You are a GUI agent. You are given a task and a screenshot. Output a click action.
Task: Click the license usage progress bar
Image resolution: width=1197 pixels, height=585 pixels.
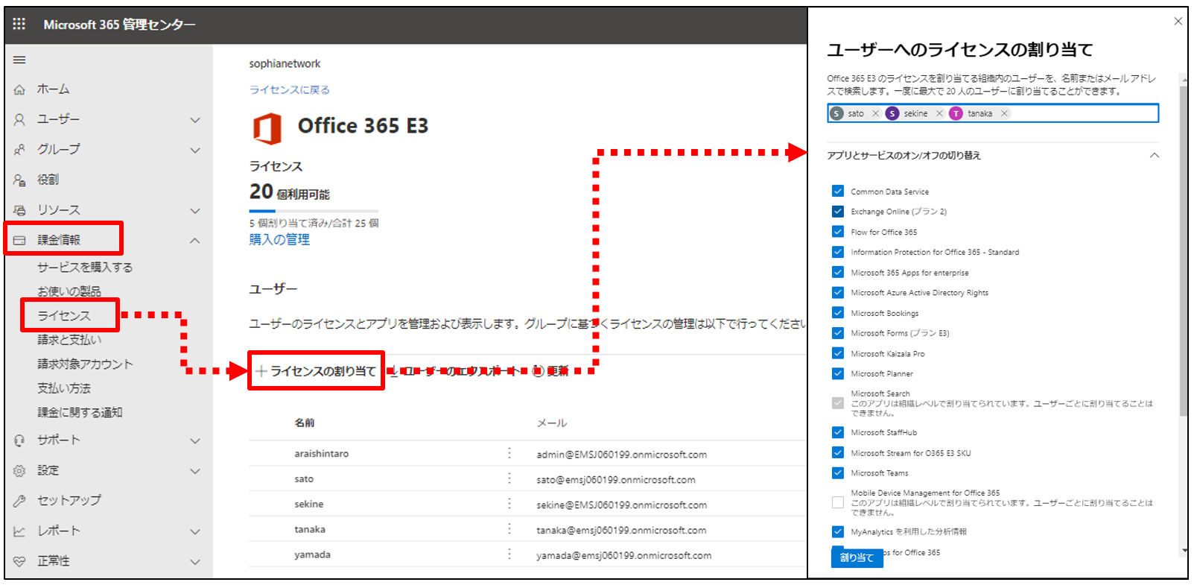314,211
